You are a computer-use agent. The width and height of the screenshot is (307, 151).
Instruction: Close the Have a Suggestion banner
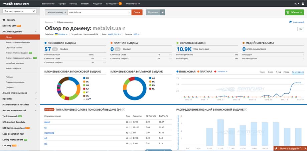tap(305, 148)
